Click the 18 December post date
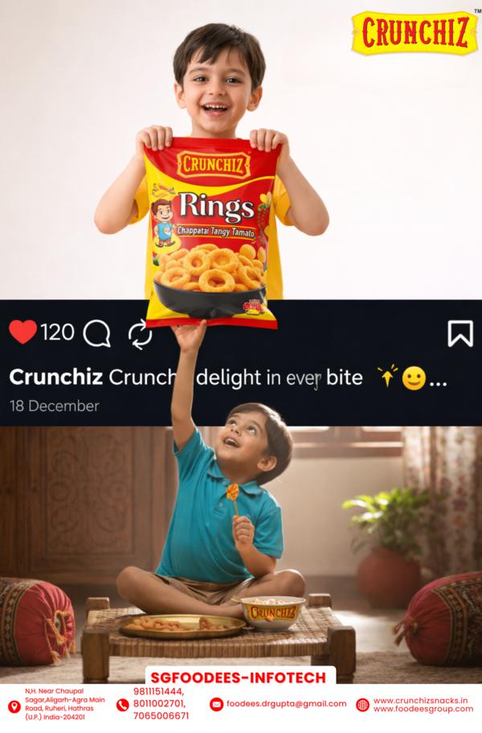Image resolution: width=482 pixels, height=733 pixels. click(54, 406)
